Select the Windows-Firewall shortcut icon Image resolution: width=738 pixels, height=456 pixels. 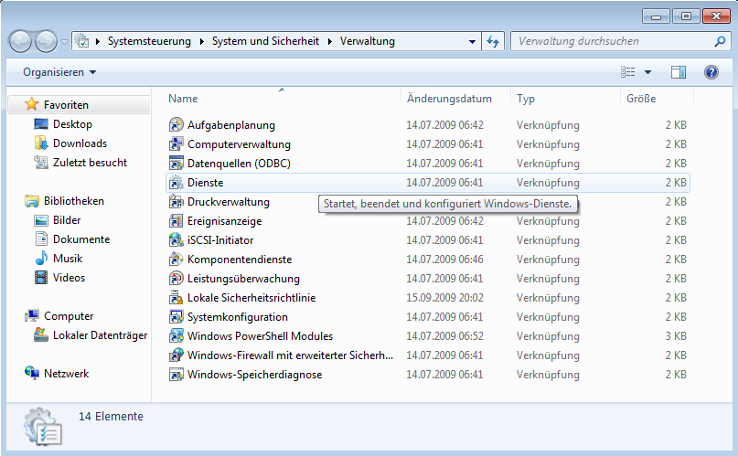[177, 355]
